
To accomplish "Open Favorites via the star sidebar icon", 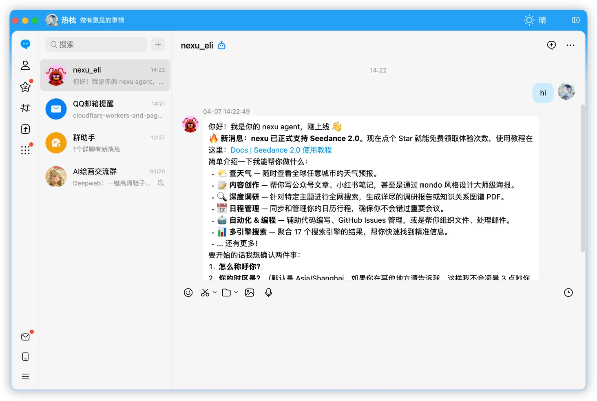I will tap(25, 86).
